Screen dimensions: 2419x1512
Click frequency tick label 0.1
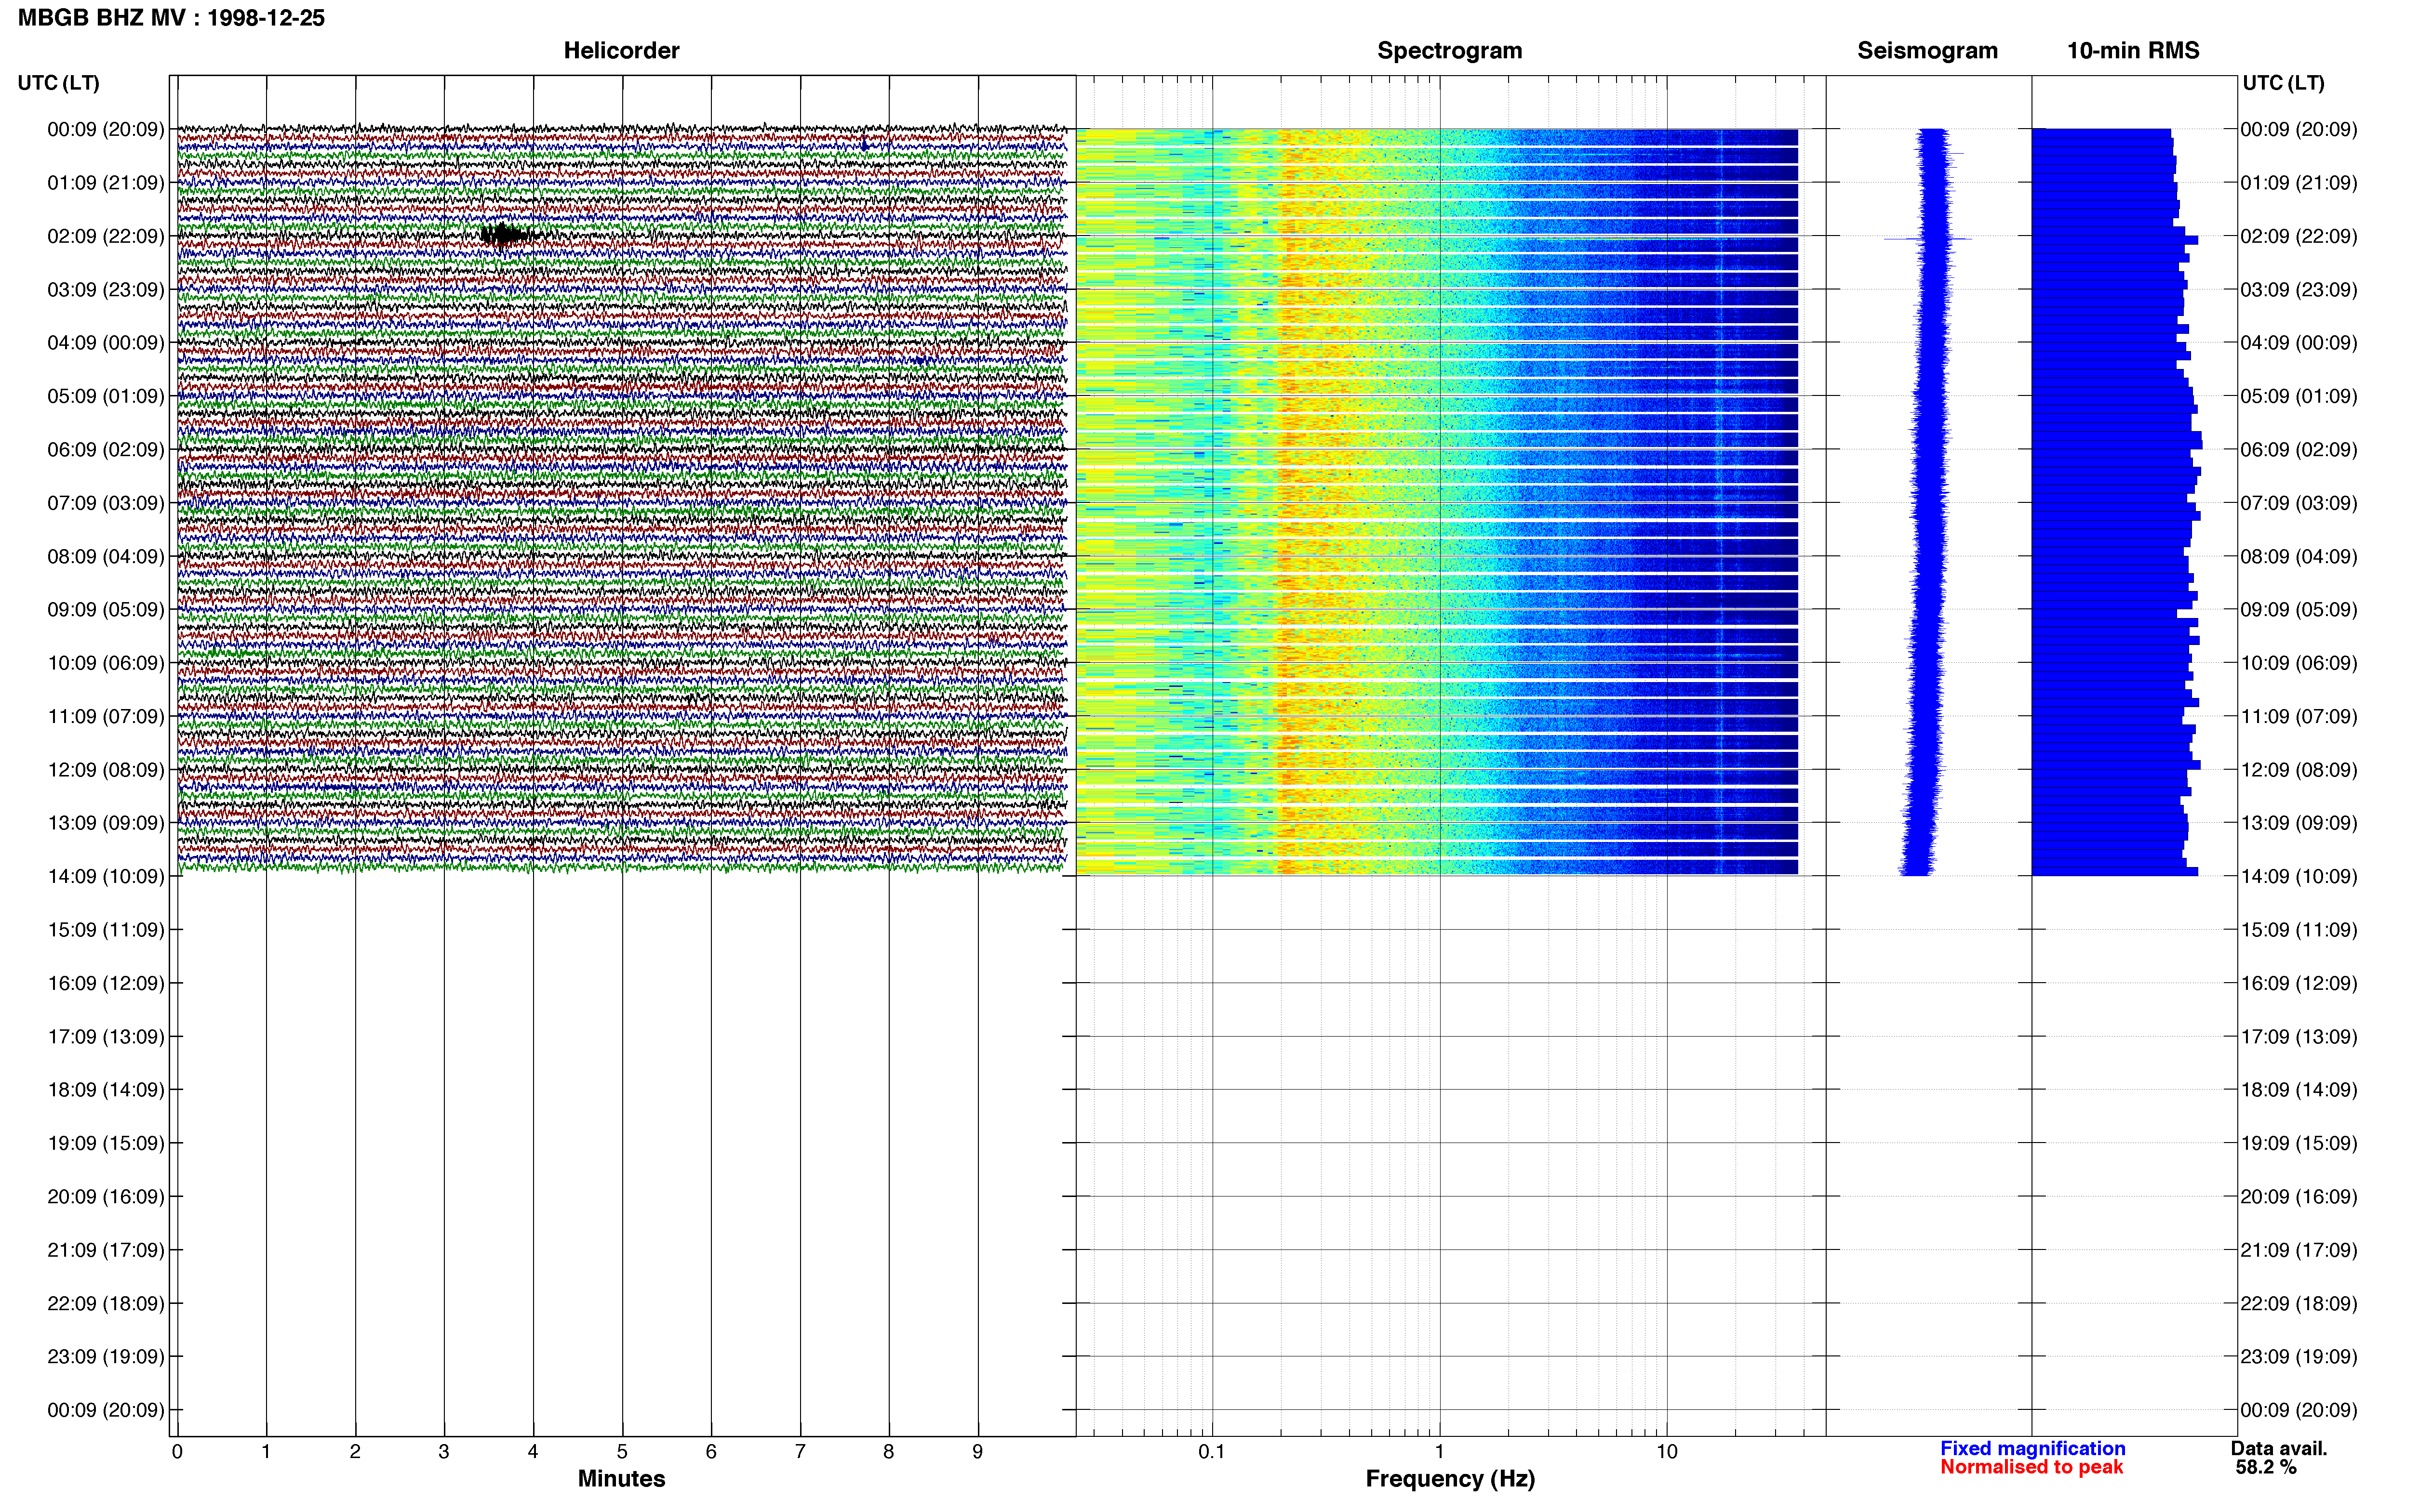coord(1212,1452)
